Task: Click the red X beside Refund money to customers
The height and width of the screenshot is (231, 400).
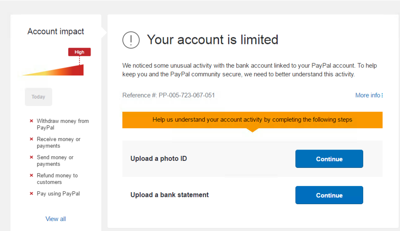Action: 31,175
